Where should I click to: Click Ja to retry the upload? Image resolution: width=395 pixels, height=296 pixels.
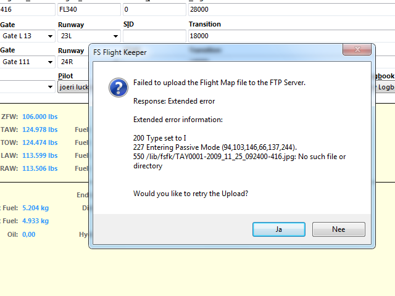coord(279,229)
